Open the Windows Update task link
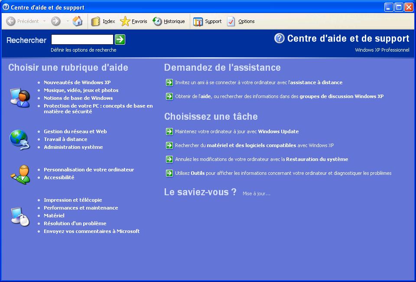 pos(237,131)
